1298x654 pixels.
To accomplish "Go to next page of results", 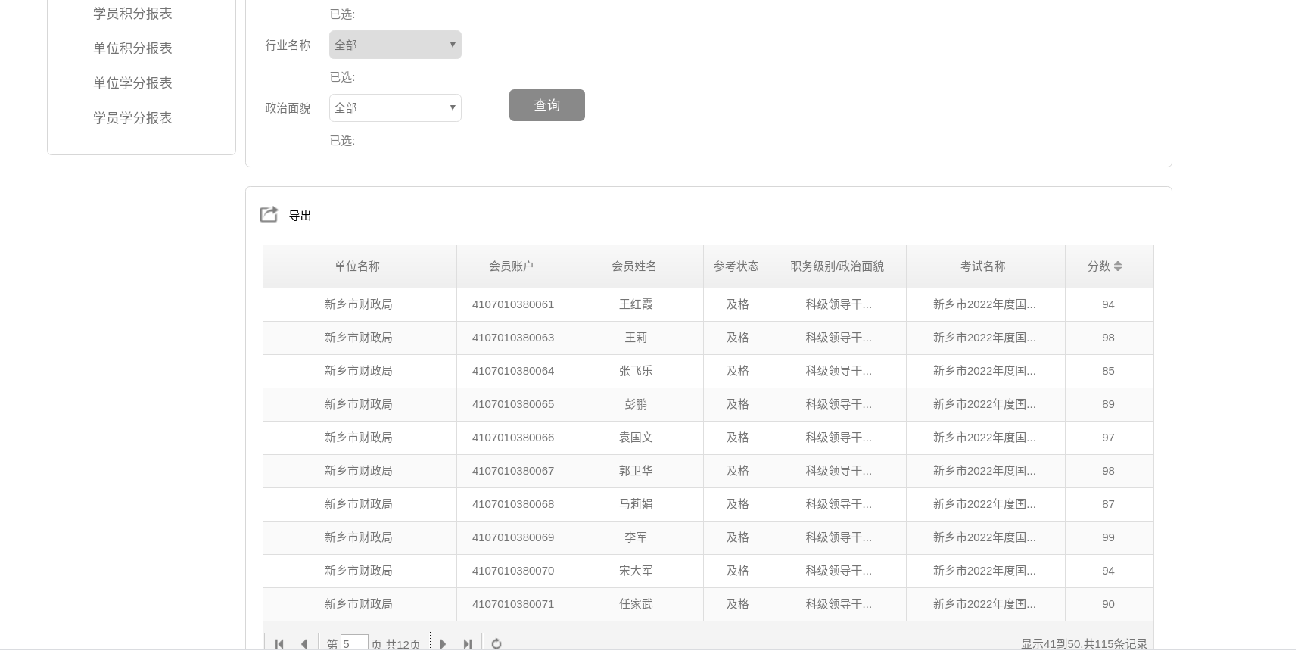I will click(x=443, y=643).
